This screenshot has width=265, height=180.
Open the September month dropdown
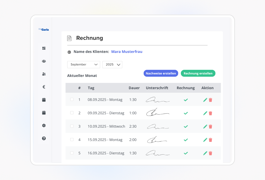84,65
